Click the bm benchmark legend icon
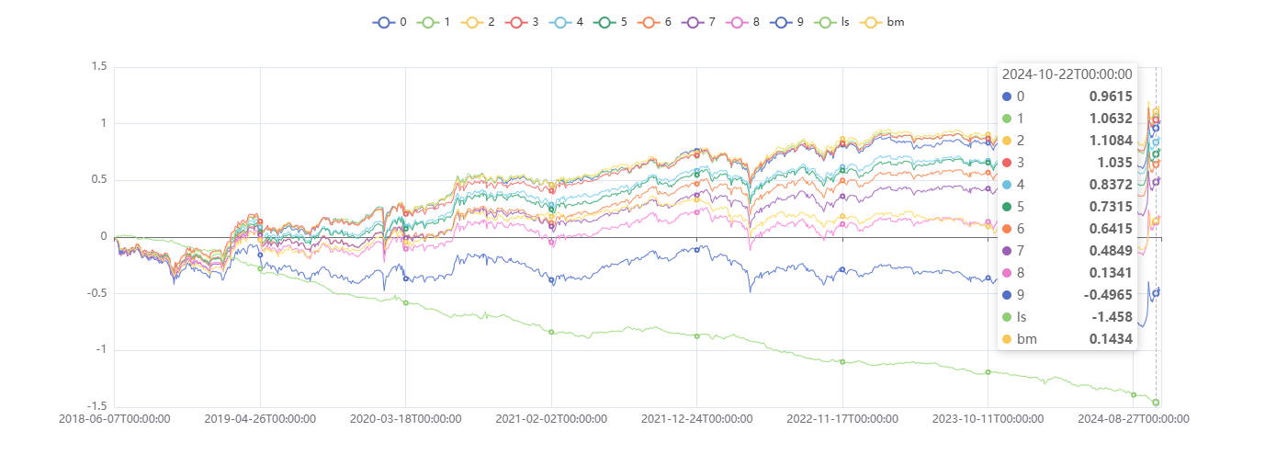 pos(873,21)
